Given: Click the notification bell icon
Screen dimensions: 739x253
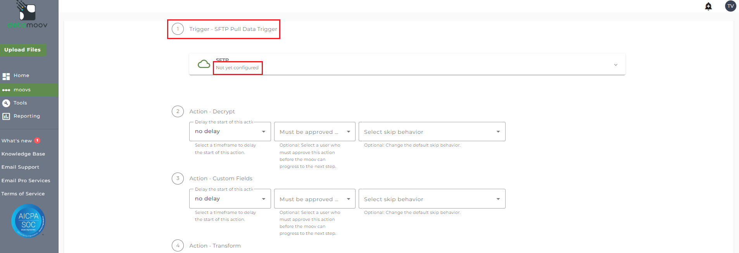Looking at the screenshot, I should click(708, 6).
